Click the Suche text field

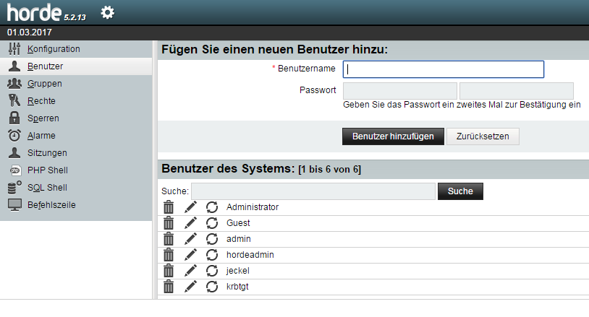pos(313,191)
